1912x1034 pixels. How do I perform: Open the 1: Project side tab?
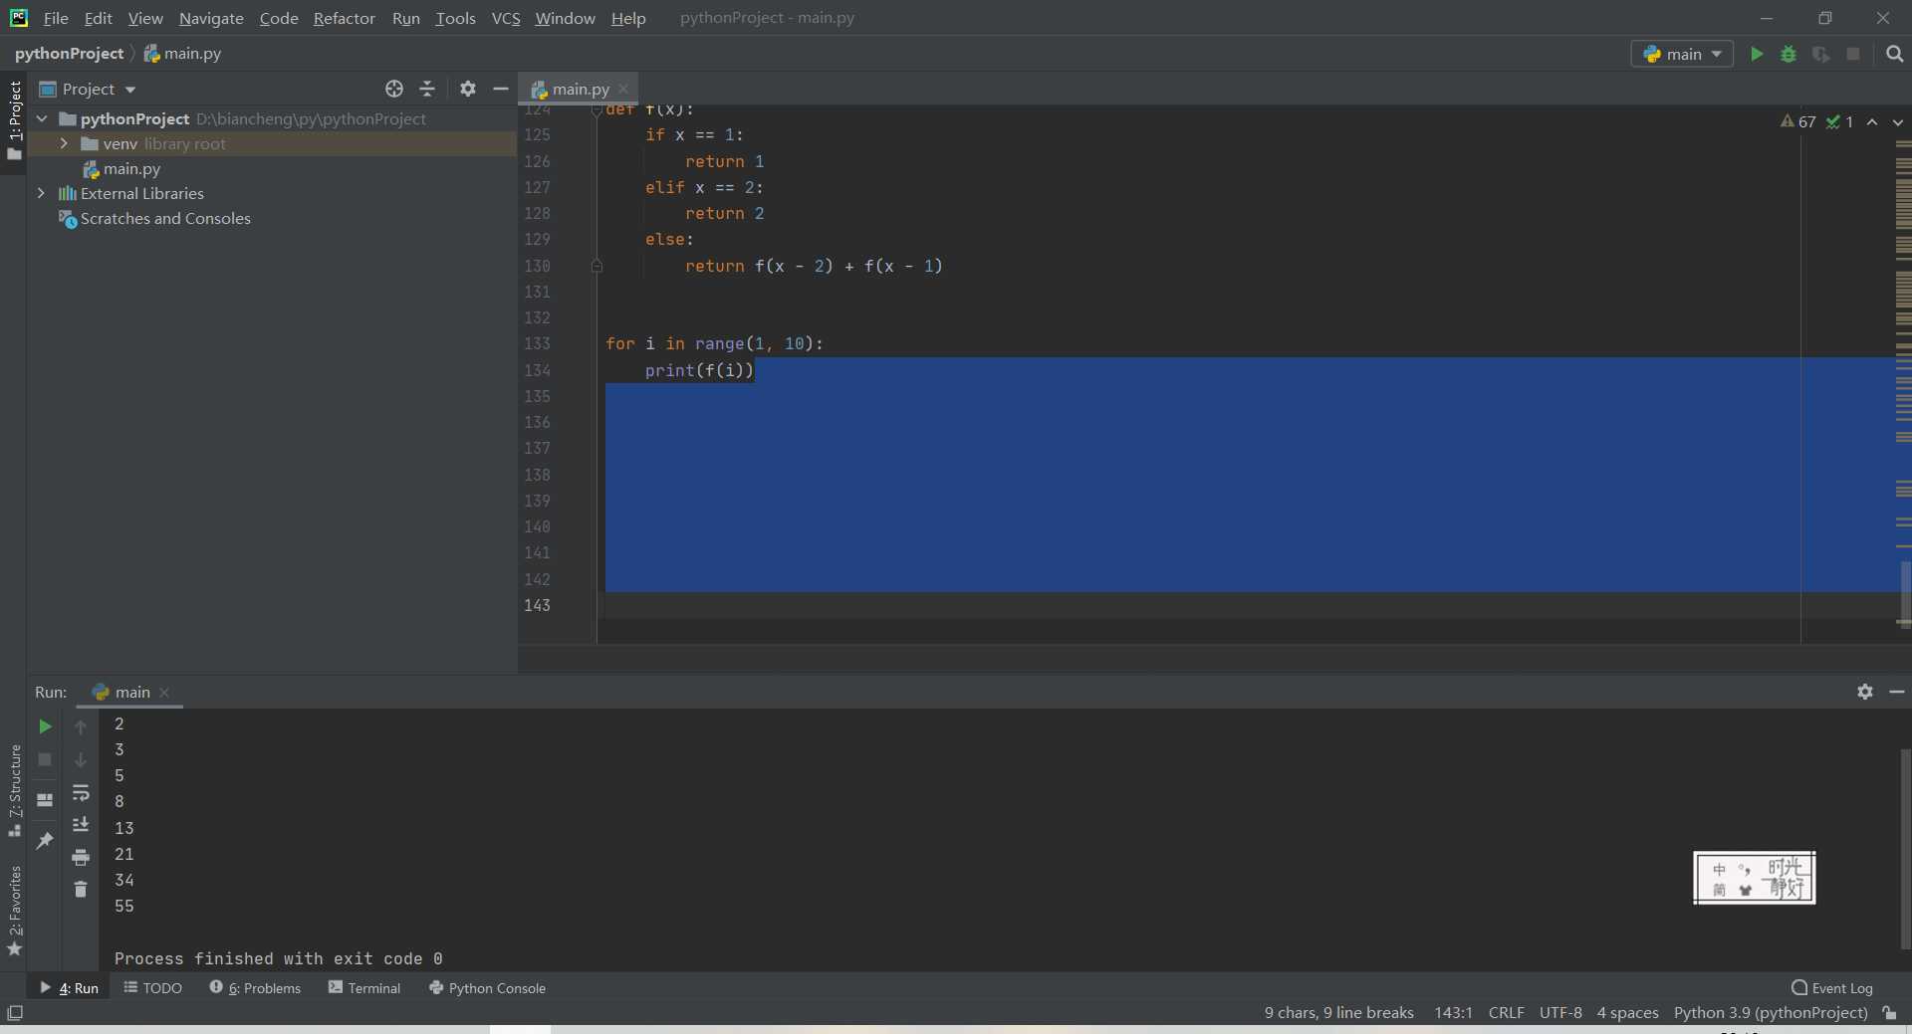point(14,120)
